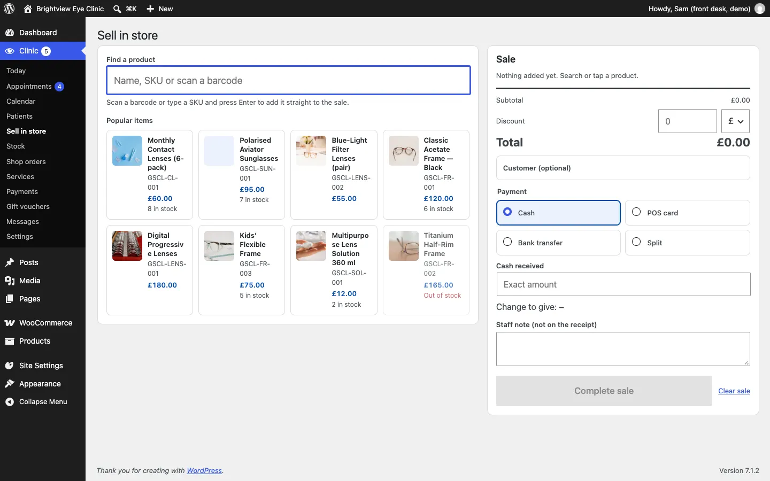
Task: Click the Digital Progressive Lenses thumbnail
Action: [127, 246]
